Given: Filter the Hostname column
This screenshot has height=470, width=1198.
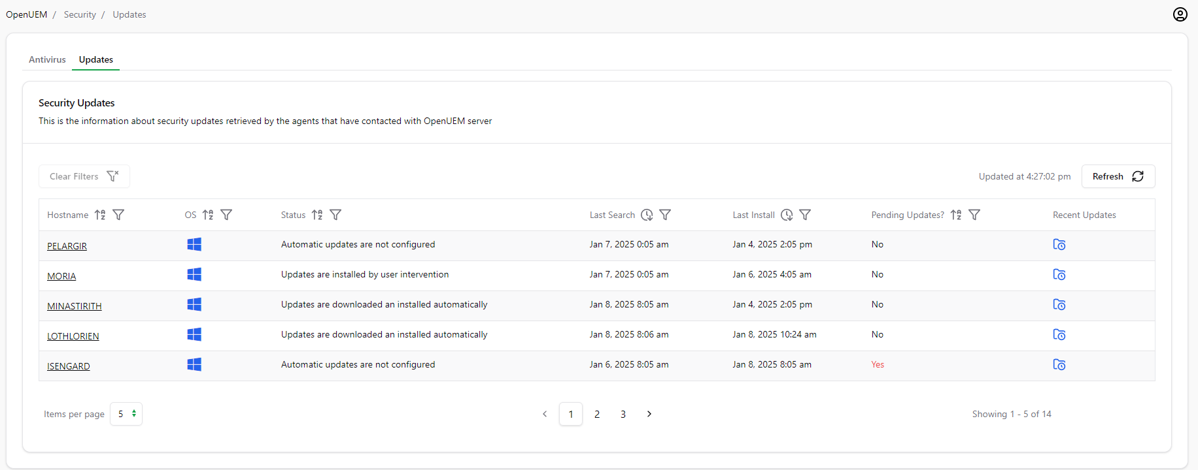Looking at the screenshot, I should point(118,215).
